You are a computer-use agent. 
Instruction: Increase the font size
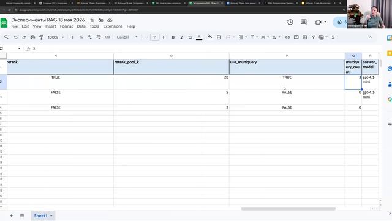(x=164, y=37)
